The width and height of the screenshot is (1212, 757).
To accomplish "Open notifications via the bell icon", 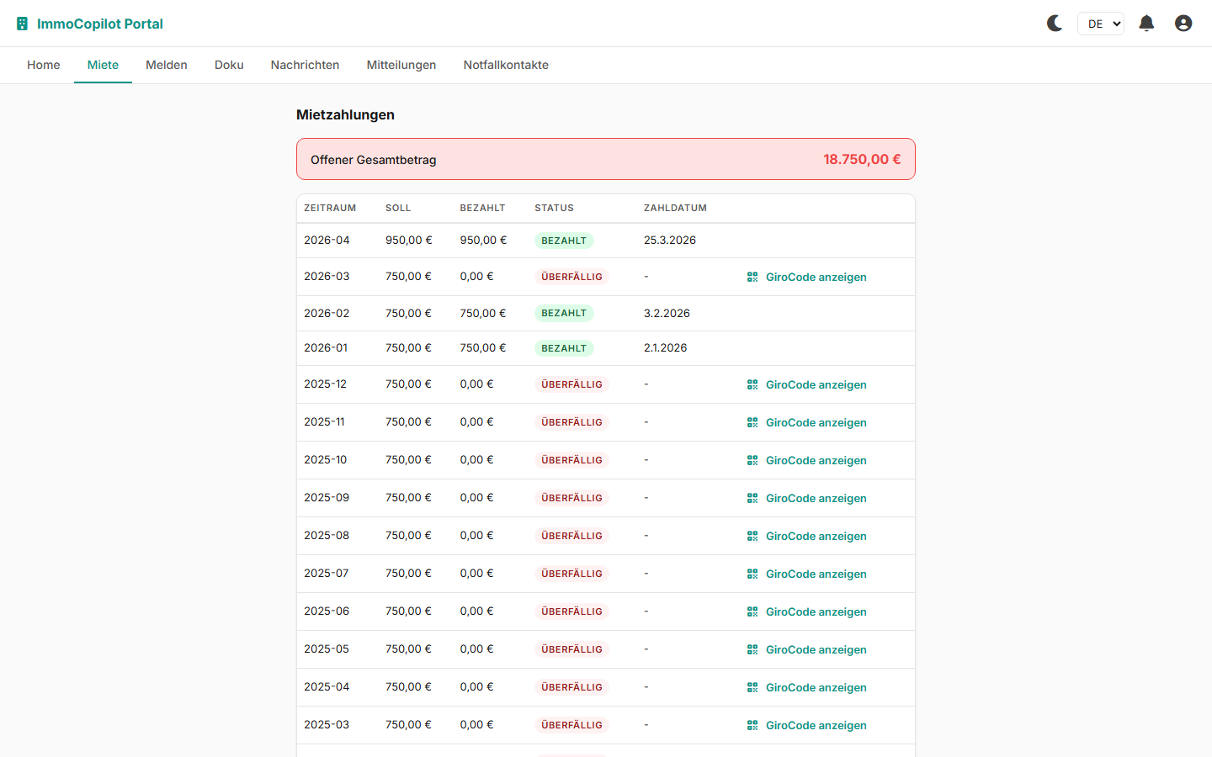I will (1146, 24).
